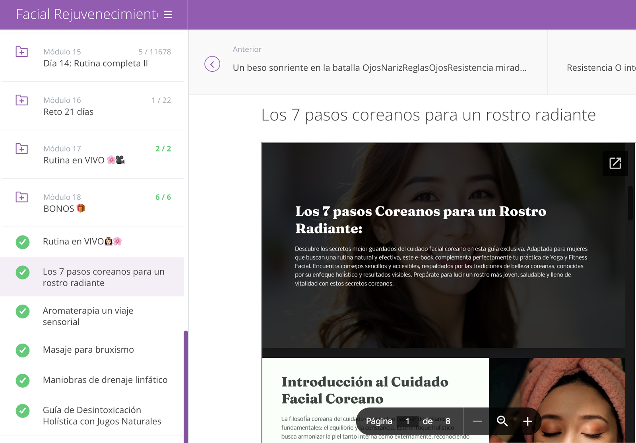Open Guía de Desintoxicación Holística lesson
636x443 pixels.
102,416
